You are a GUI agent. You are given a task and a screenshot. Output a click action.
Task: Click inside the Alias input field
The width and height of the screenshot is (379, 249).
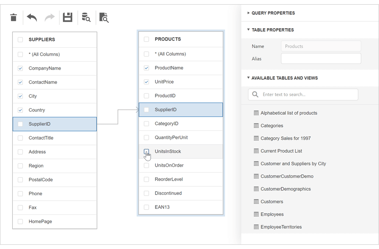click(x=321, y=58)
